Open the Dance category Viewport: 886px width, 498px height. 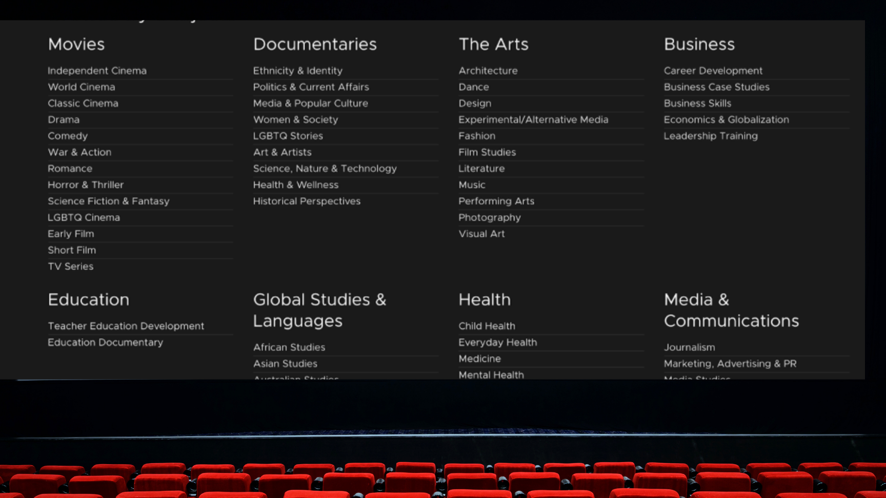click(473, 87)
